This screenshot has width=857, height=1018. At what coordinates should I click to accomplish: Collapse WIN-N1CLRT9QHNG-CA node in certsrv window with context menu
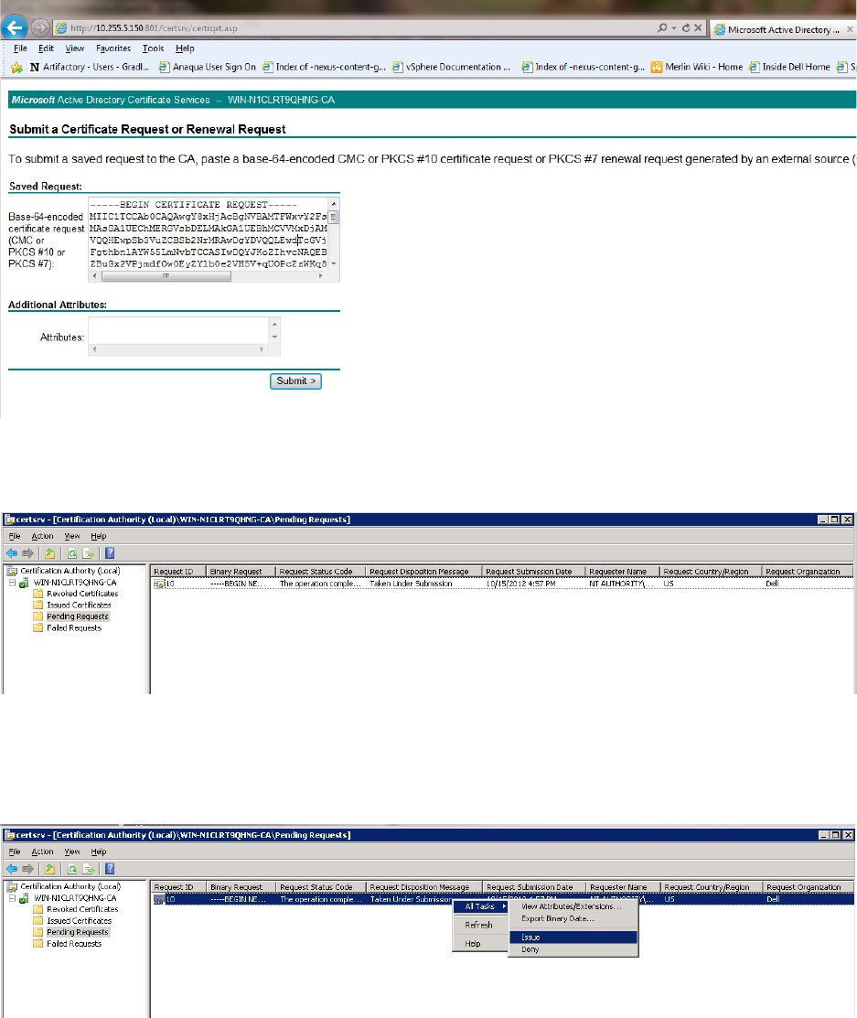tap(12, 898)
